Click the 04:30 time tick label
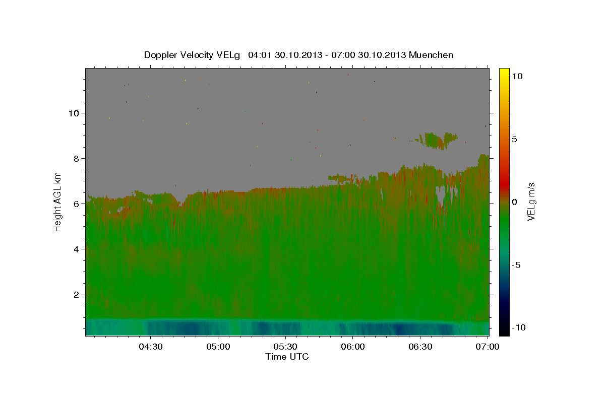Viewport: 605px width, 403px height. coord(150,347)
